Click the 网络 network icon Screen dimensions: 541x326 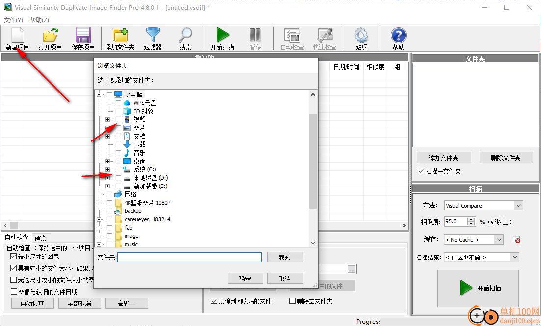pyautogui.click(x=118, y=194)
